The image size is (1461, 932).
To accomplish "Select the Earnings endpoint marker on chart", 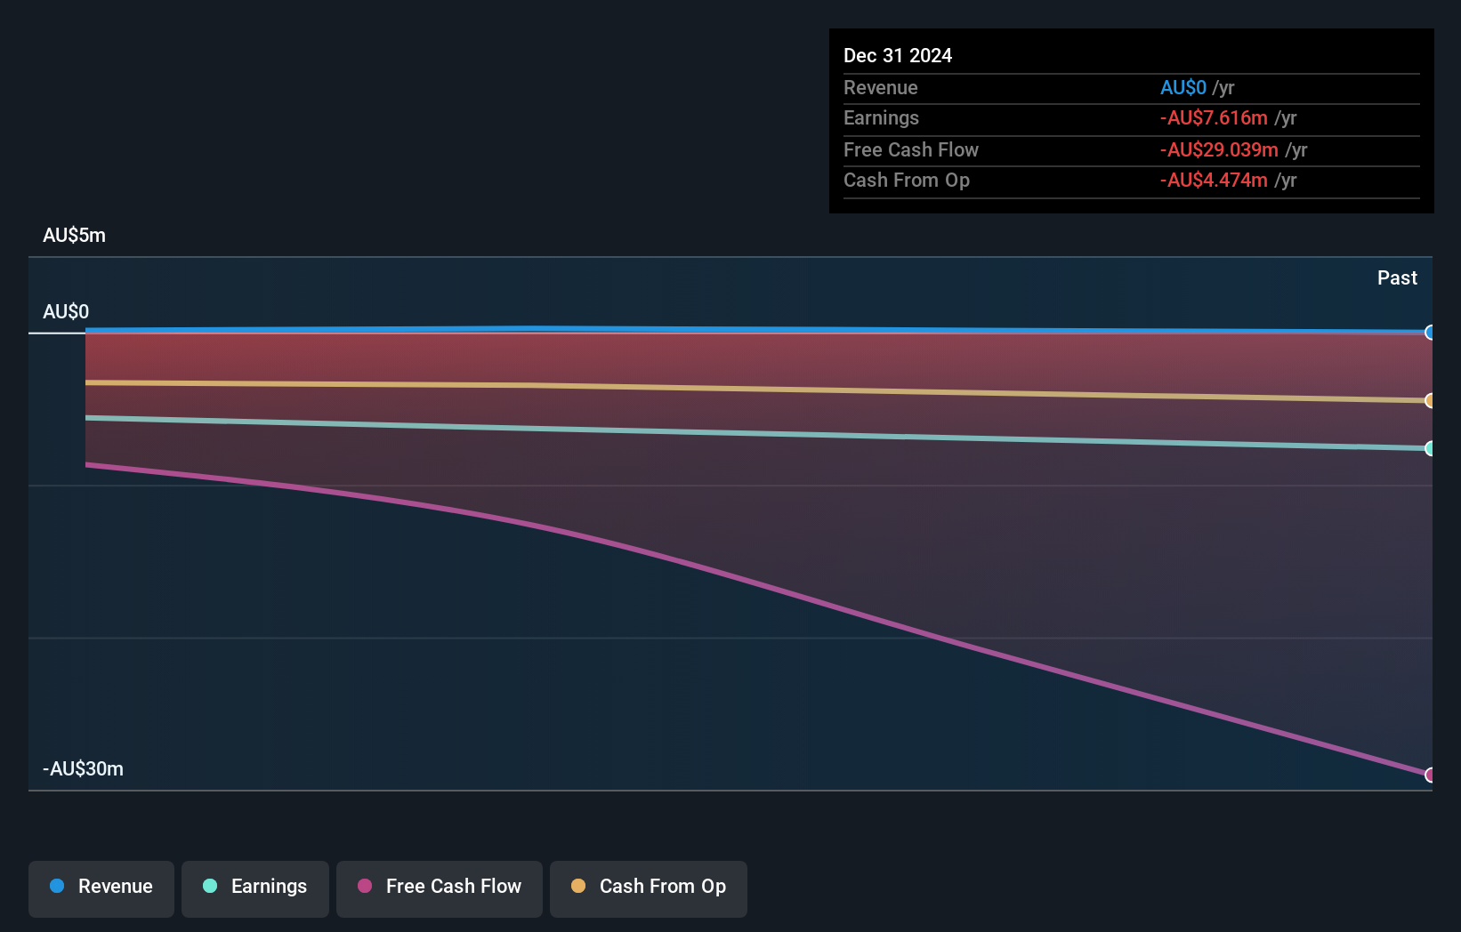I will (1430, 448).
